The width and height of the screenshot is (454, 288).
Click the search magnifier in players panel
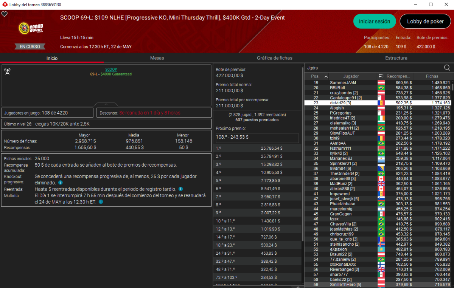point(447,68)
